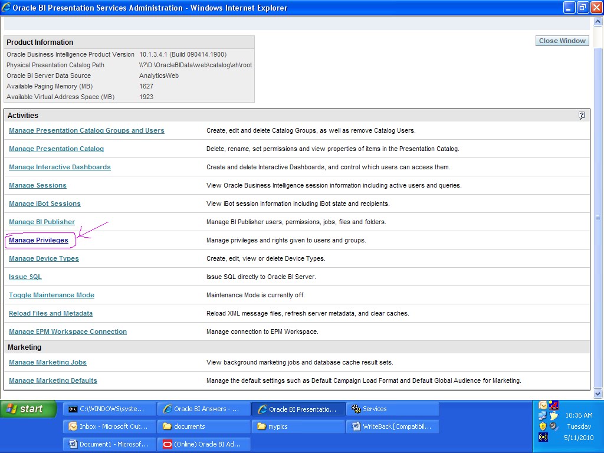This screenshot has height=453, width=604.
Task: Switch to the Services taskbar window
Action: [393, 409]
